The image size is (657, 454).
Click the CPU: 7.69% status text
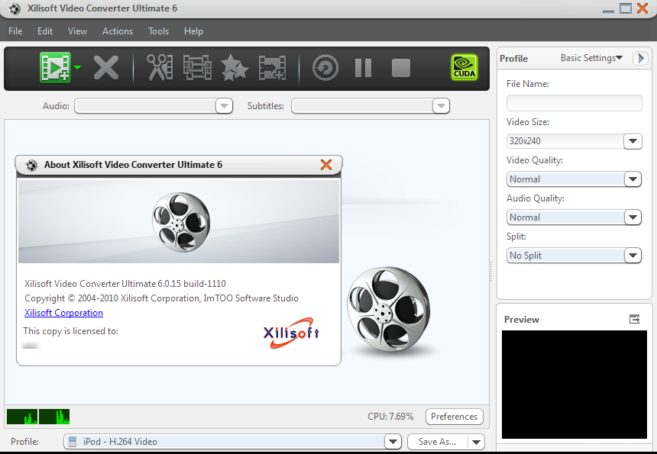point(390,417)
